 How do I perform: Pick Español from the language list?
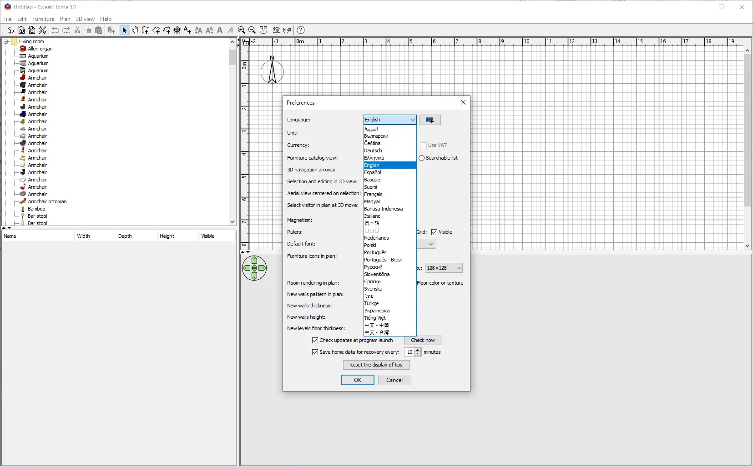coord(390,172)
